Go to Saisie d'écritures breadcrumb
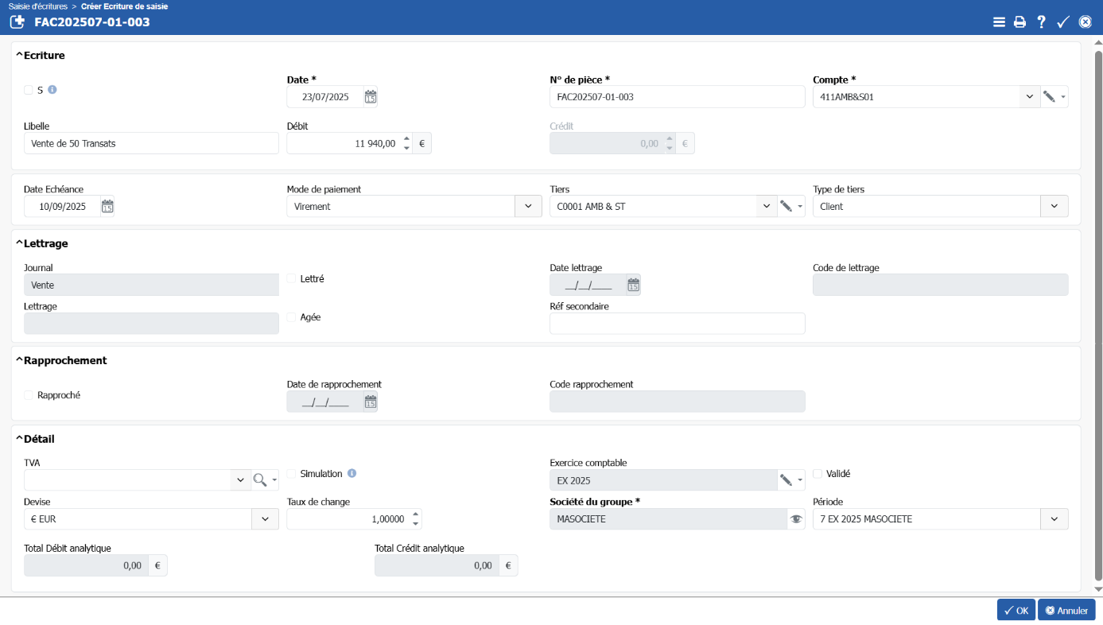This screenshot has width=1103, height=625. click(37, 6)
